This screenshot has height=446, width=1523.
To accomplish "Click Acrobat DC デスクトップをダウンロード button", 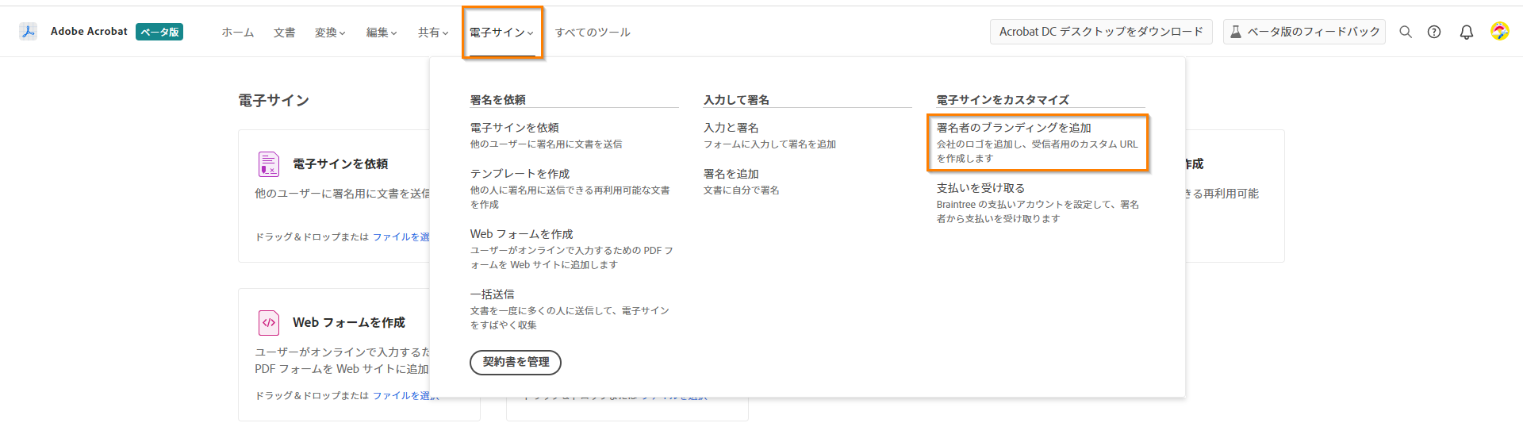I will (1101, 32).
